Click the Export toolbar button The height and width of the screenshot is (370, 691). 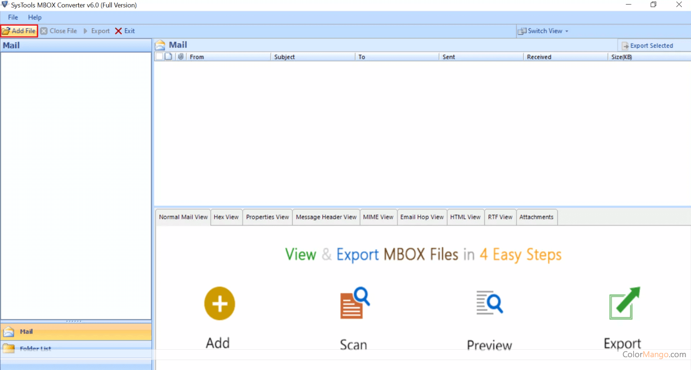tap(96, 31)
